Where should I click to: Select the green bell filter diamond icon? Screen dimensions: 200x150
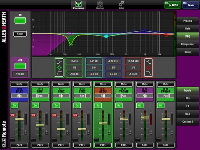click(59, 68)
